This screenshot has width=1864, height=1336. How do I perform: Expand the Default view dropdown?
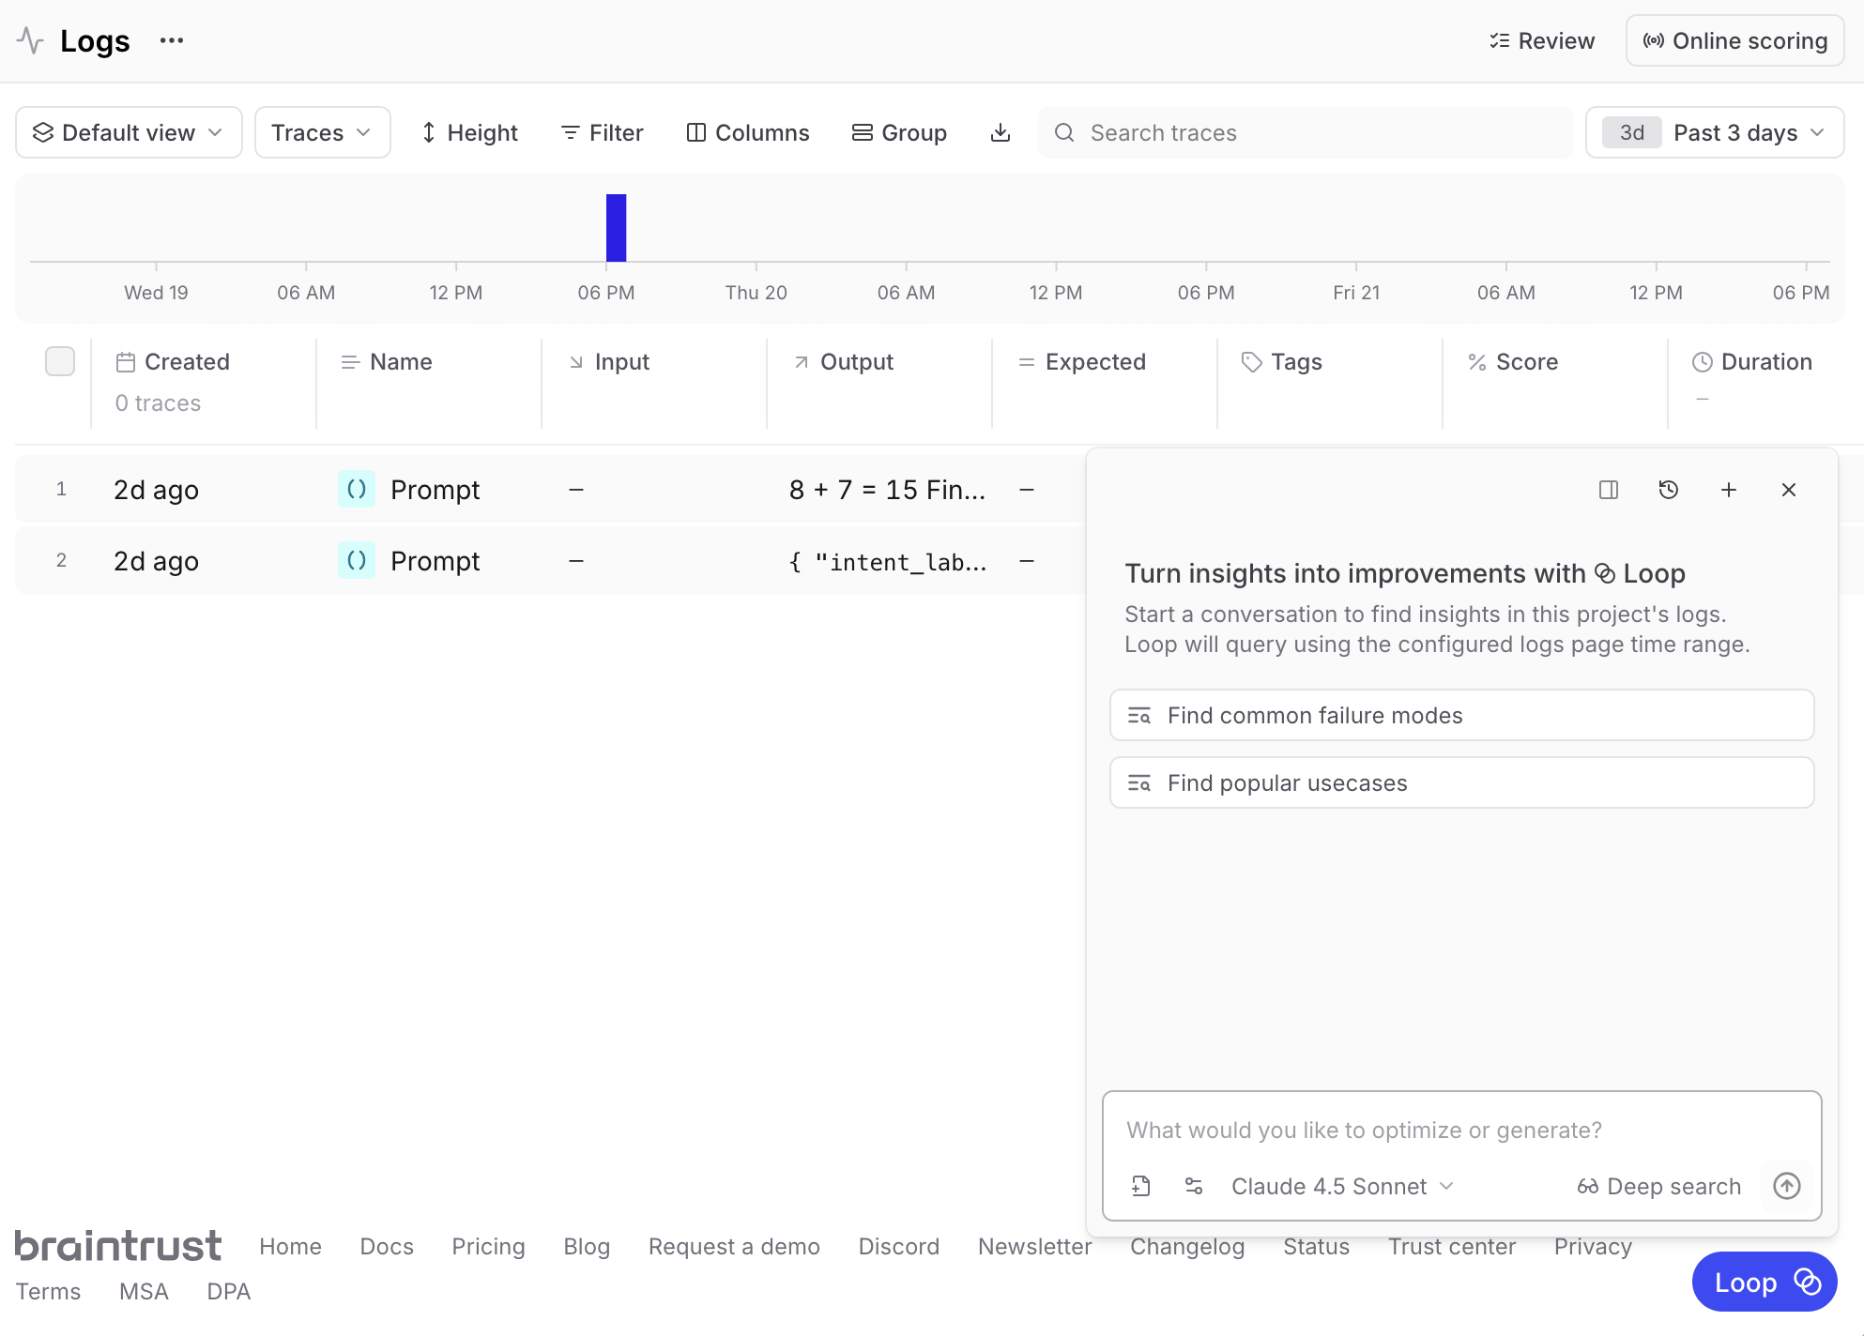(129, 132)
